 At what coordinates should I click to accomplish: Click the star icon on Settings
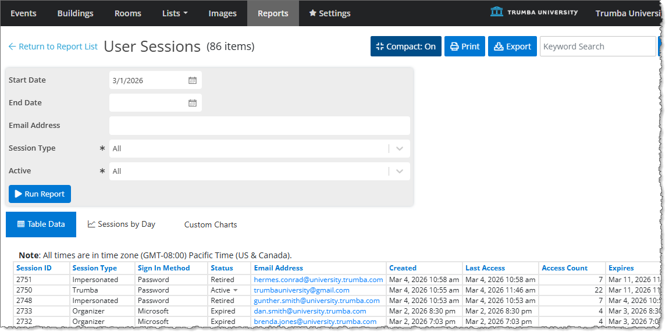(312, 13)
